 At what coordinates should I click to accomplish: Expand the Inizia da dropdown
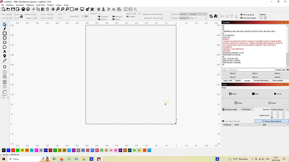click(x=279, y=109)
